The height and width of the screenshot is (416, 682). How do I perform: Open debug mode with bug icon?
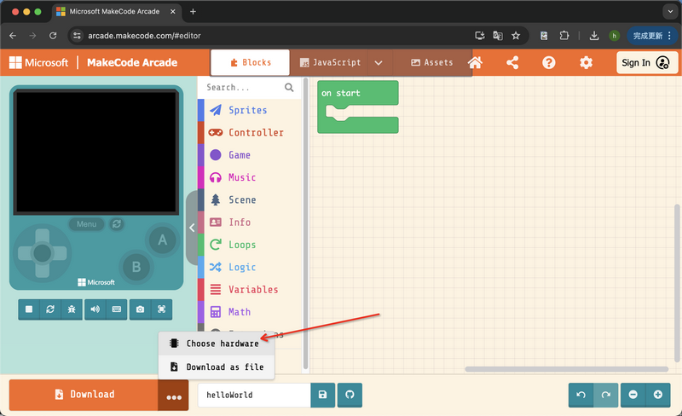[71, 309]
